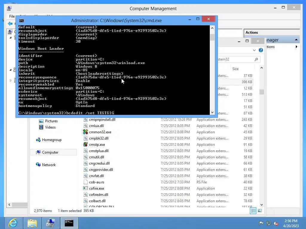Switch Explorer to large icons view
306x229 pixels.
260,211
